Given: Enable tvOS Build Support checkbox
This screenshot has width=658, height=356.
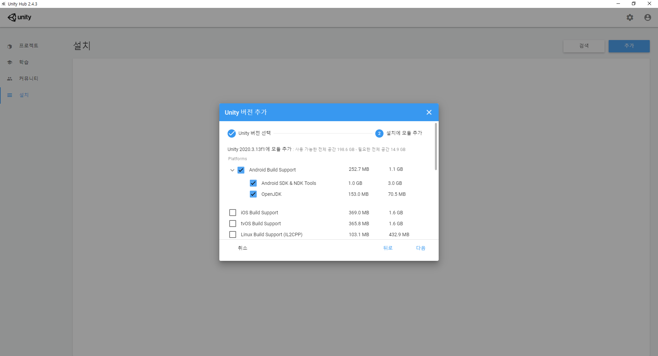Looking at the screenshot, I should 233,224.
